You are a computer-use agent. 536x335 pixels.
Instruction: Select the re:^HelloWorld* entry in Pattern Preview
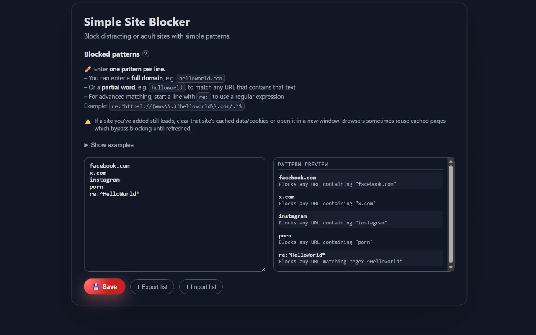(x=360, y=258)
